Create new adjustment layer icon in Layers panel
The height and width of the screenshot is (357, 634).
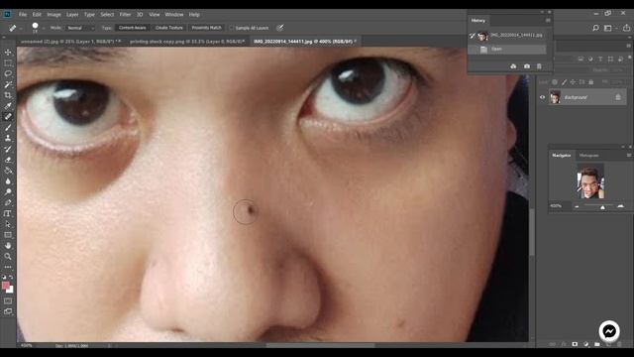point(586,344)
